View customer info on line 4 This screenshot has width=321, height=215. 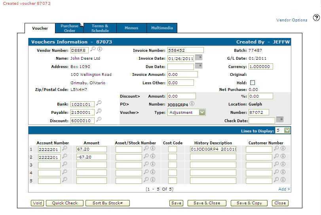point(283,172)
